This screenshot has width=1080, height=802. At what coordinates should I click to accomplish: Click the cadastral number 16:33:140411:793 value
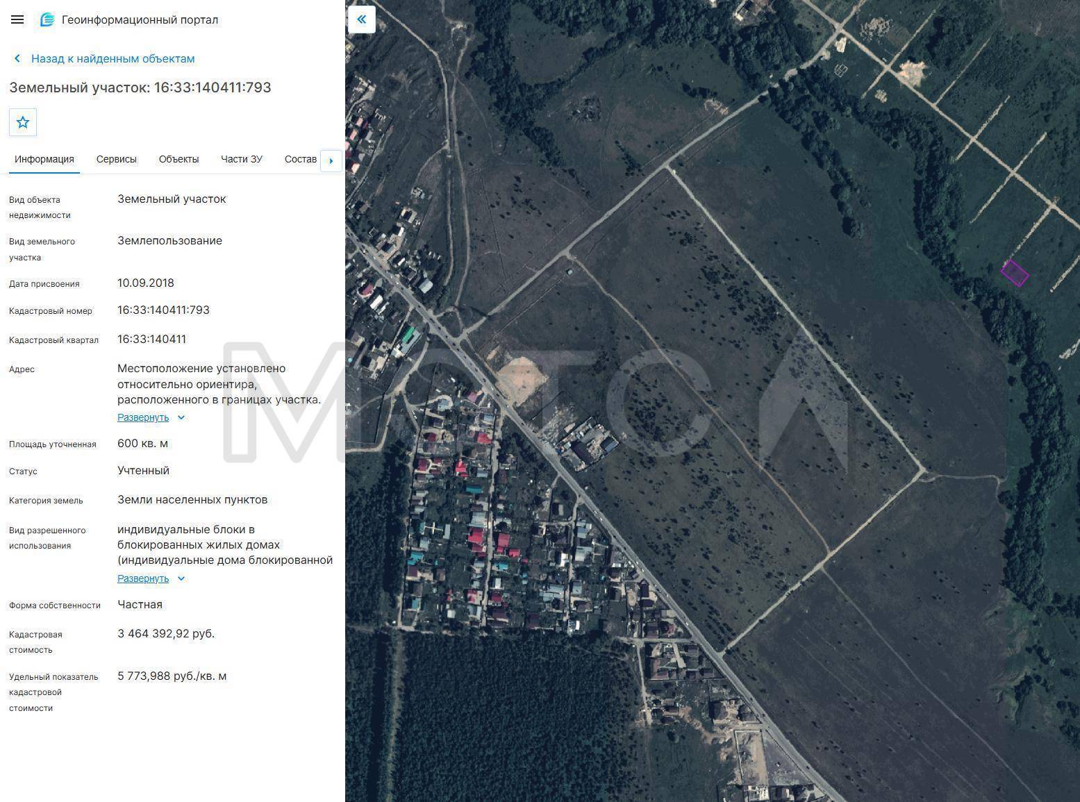pos(163,310)
